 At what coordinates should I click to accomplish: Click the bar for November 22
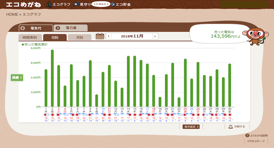[x=179, y=102]
